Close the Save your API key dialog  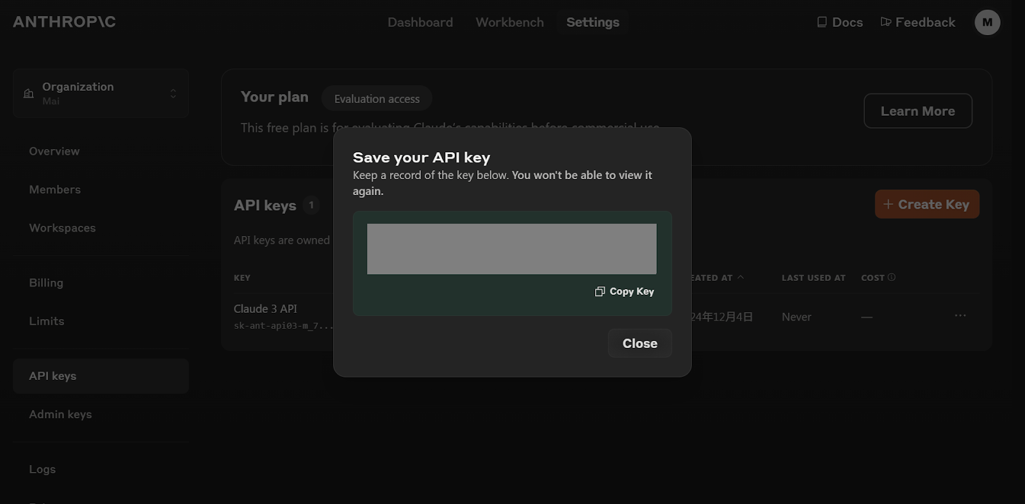(x=639, y=343)
